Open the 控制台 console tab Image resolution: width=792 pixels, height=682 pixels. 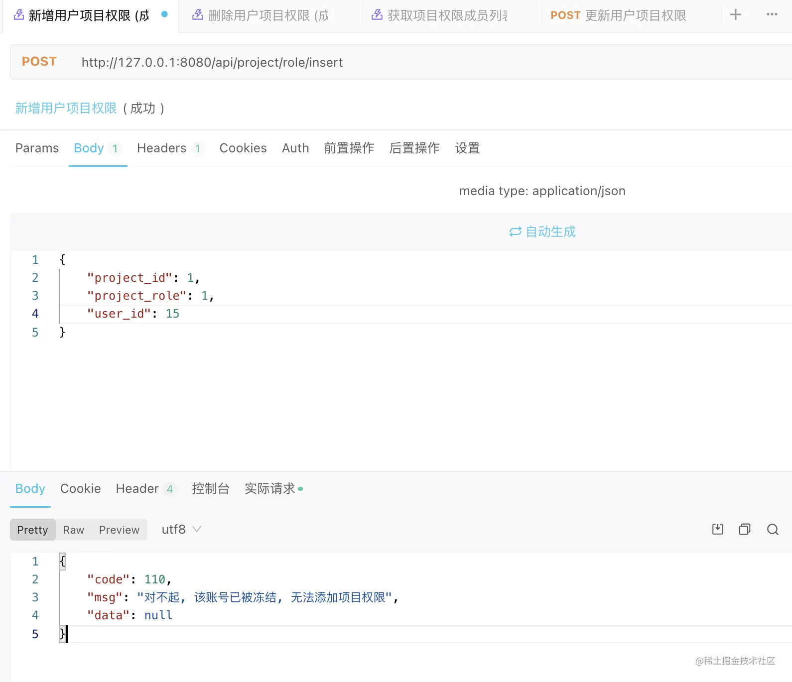(x=210, y=489)
